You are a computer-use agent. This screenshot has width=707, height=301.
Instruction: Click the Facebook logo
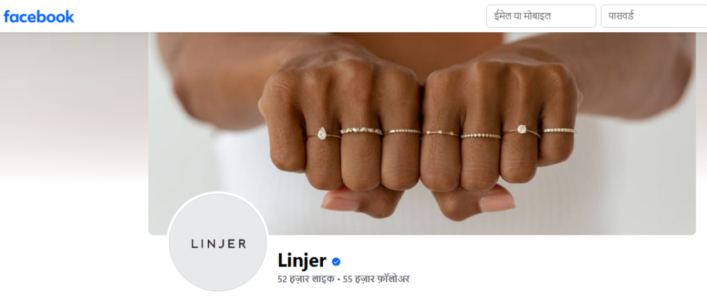coord(39,17)
